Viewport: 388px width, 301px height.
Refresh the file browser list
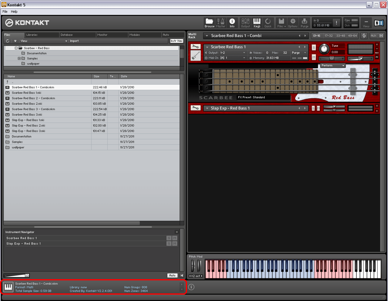[x=8, y=41]
